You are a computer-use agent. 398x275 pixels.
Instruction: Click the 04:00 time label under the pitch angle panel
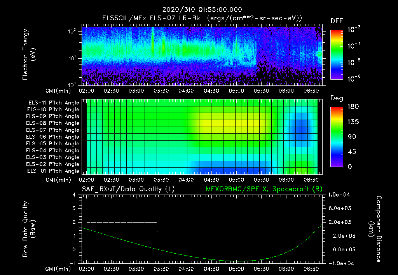coord(186,180)
